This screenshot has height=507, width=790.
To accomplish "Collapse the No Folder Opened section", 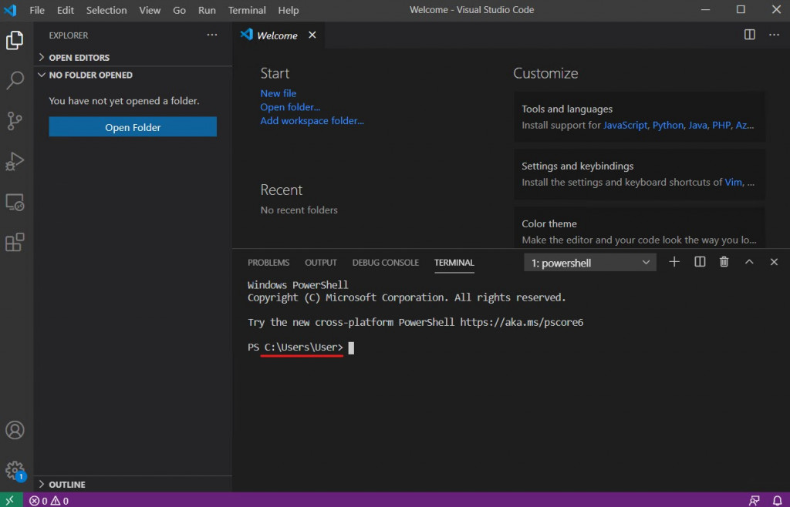I will tap(133, 75).
